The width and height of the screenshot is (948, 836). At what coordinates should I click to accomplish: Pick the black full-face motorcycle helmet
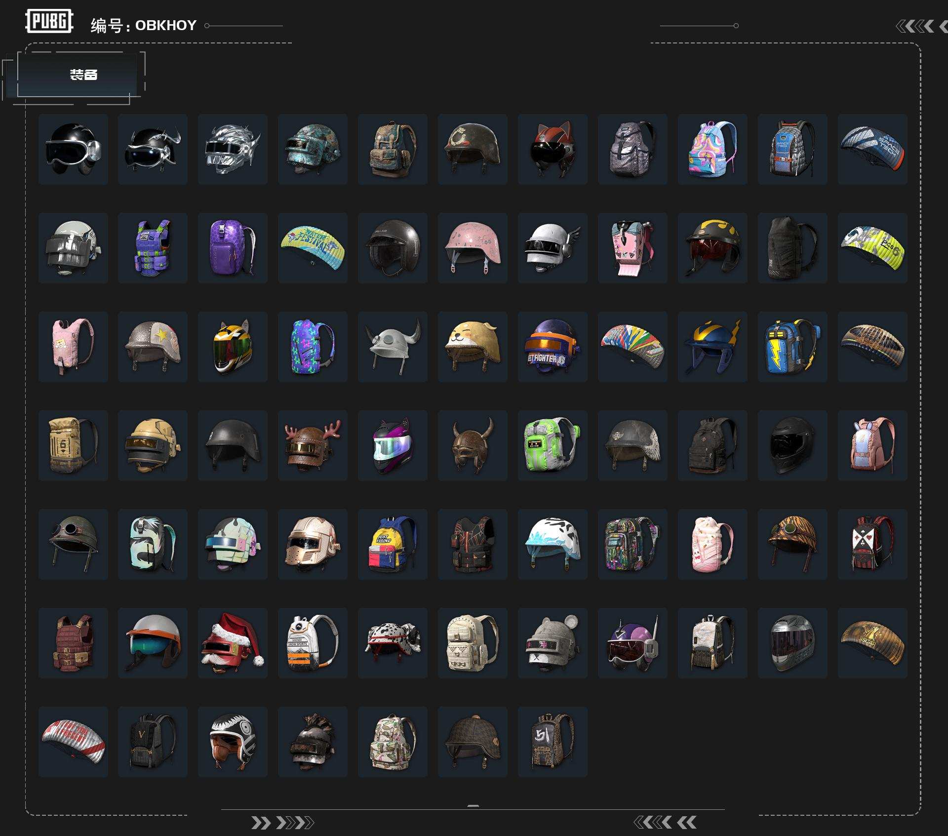[792, 445]
